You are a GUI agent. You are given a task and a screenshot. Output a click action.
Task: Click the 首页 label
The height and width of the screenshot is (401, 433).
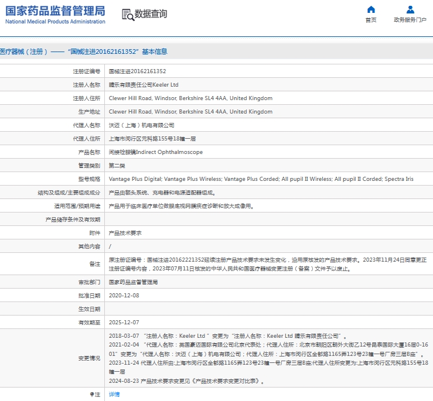tap(371, 20)
